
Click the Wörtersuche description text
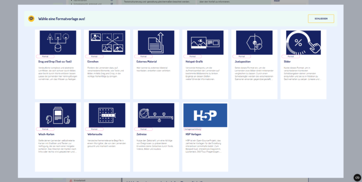tap(107, 143)
